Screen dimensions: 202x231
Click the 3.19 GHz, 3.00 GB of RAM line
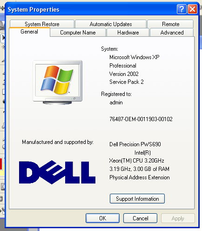pos(139,169)
